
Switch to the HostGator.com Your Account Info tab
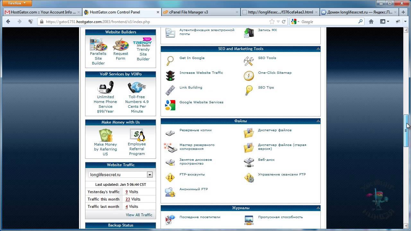(x=42, y=12)
